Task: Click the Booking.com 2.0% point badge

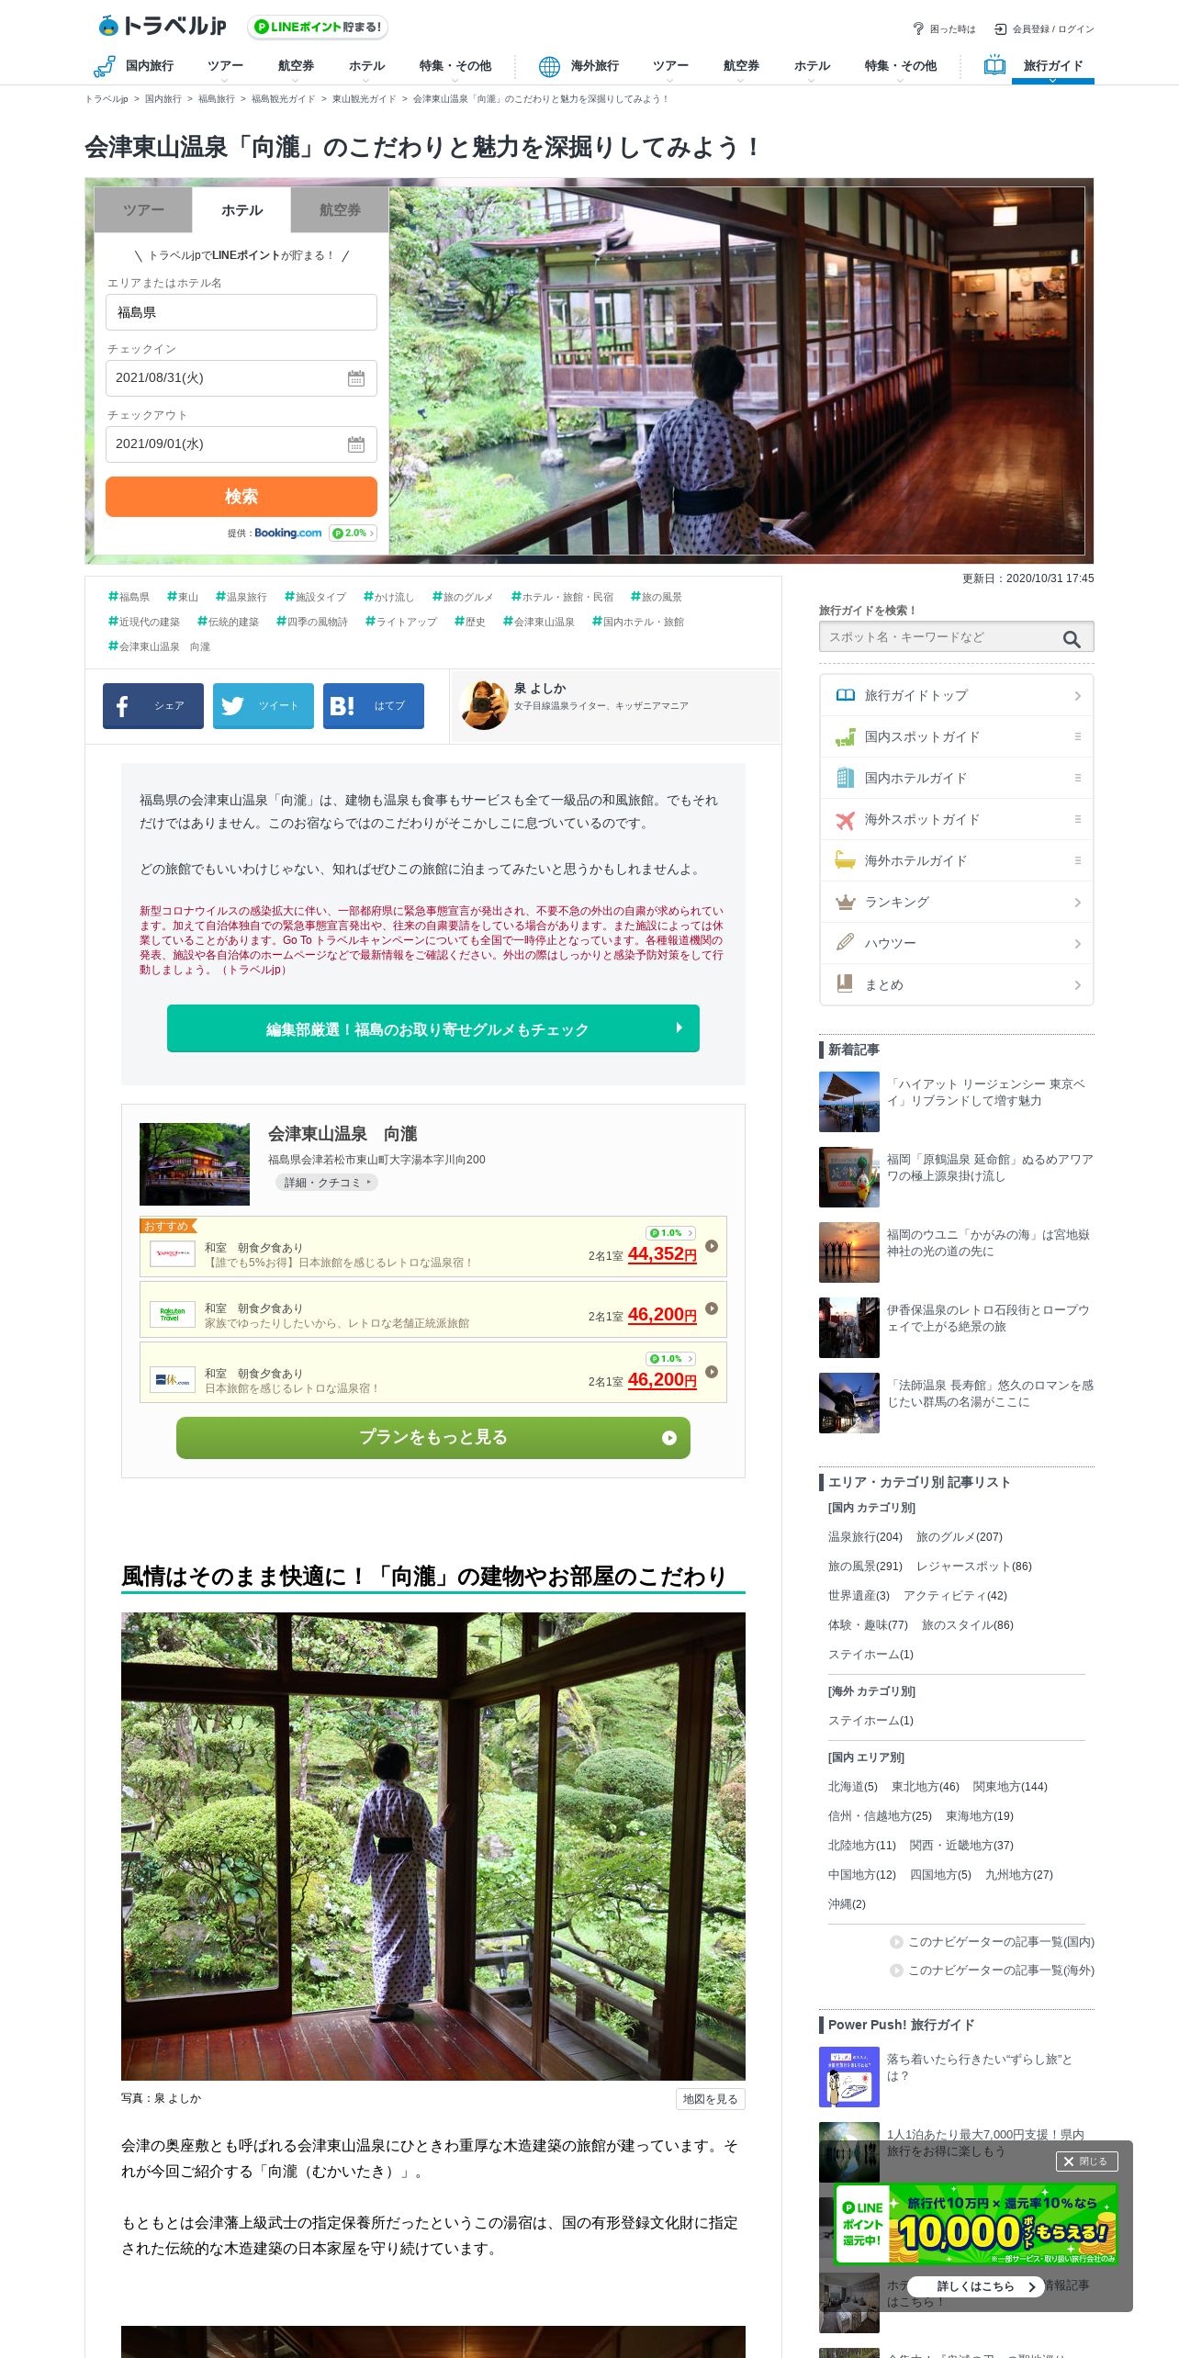Action: [353, 533]
